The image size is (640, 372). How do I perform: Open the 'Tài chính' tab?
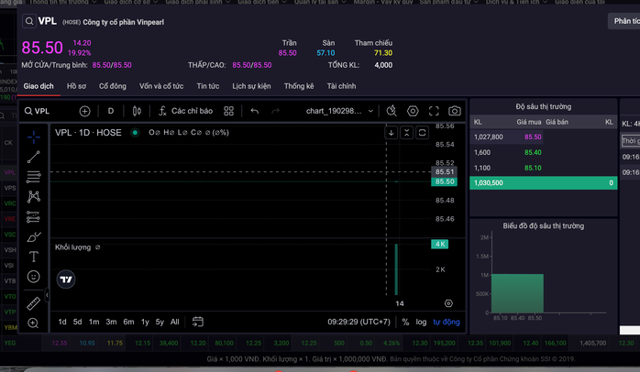coord(340,86)
